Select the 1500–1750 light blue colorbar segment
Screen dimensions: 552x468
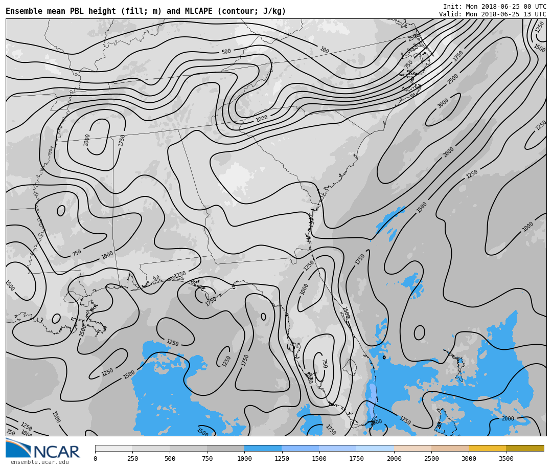338,448
